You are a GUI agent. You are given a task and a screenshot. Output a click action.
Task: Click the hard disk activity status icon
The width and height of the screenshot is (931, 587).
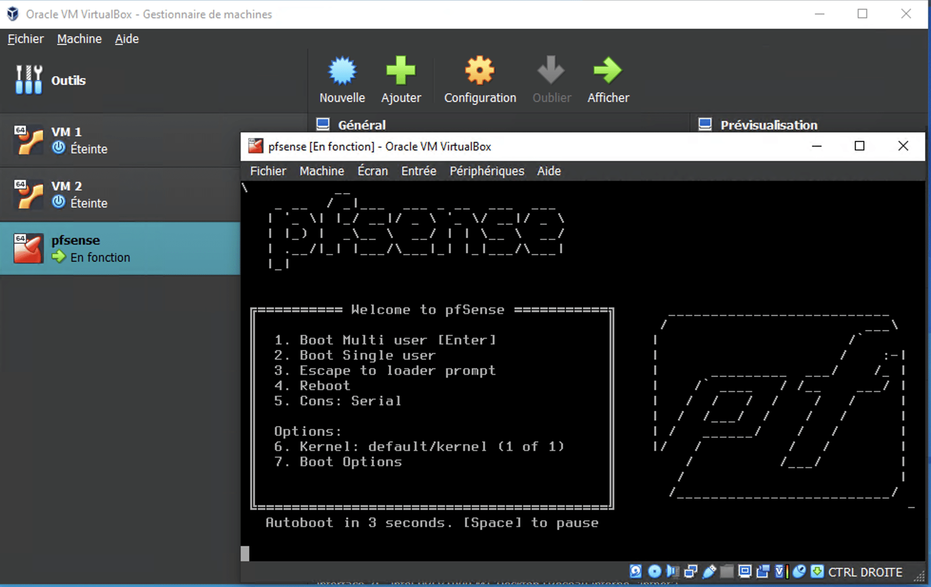point(636,572)
